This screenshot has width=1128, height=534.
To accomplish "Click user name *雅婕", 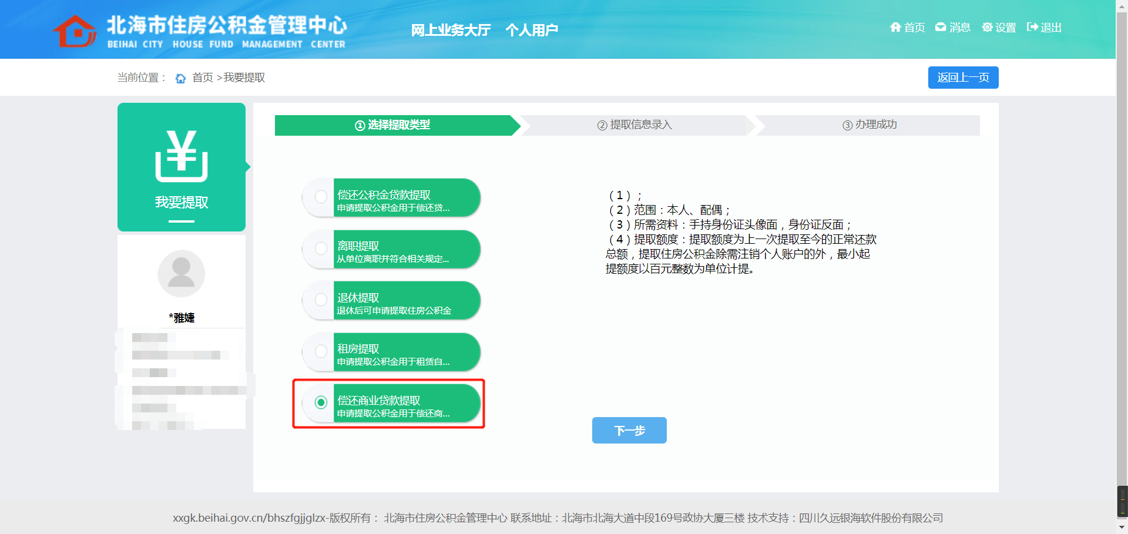I will click(x=182, y=318).
